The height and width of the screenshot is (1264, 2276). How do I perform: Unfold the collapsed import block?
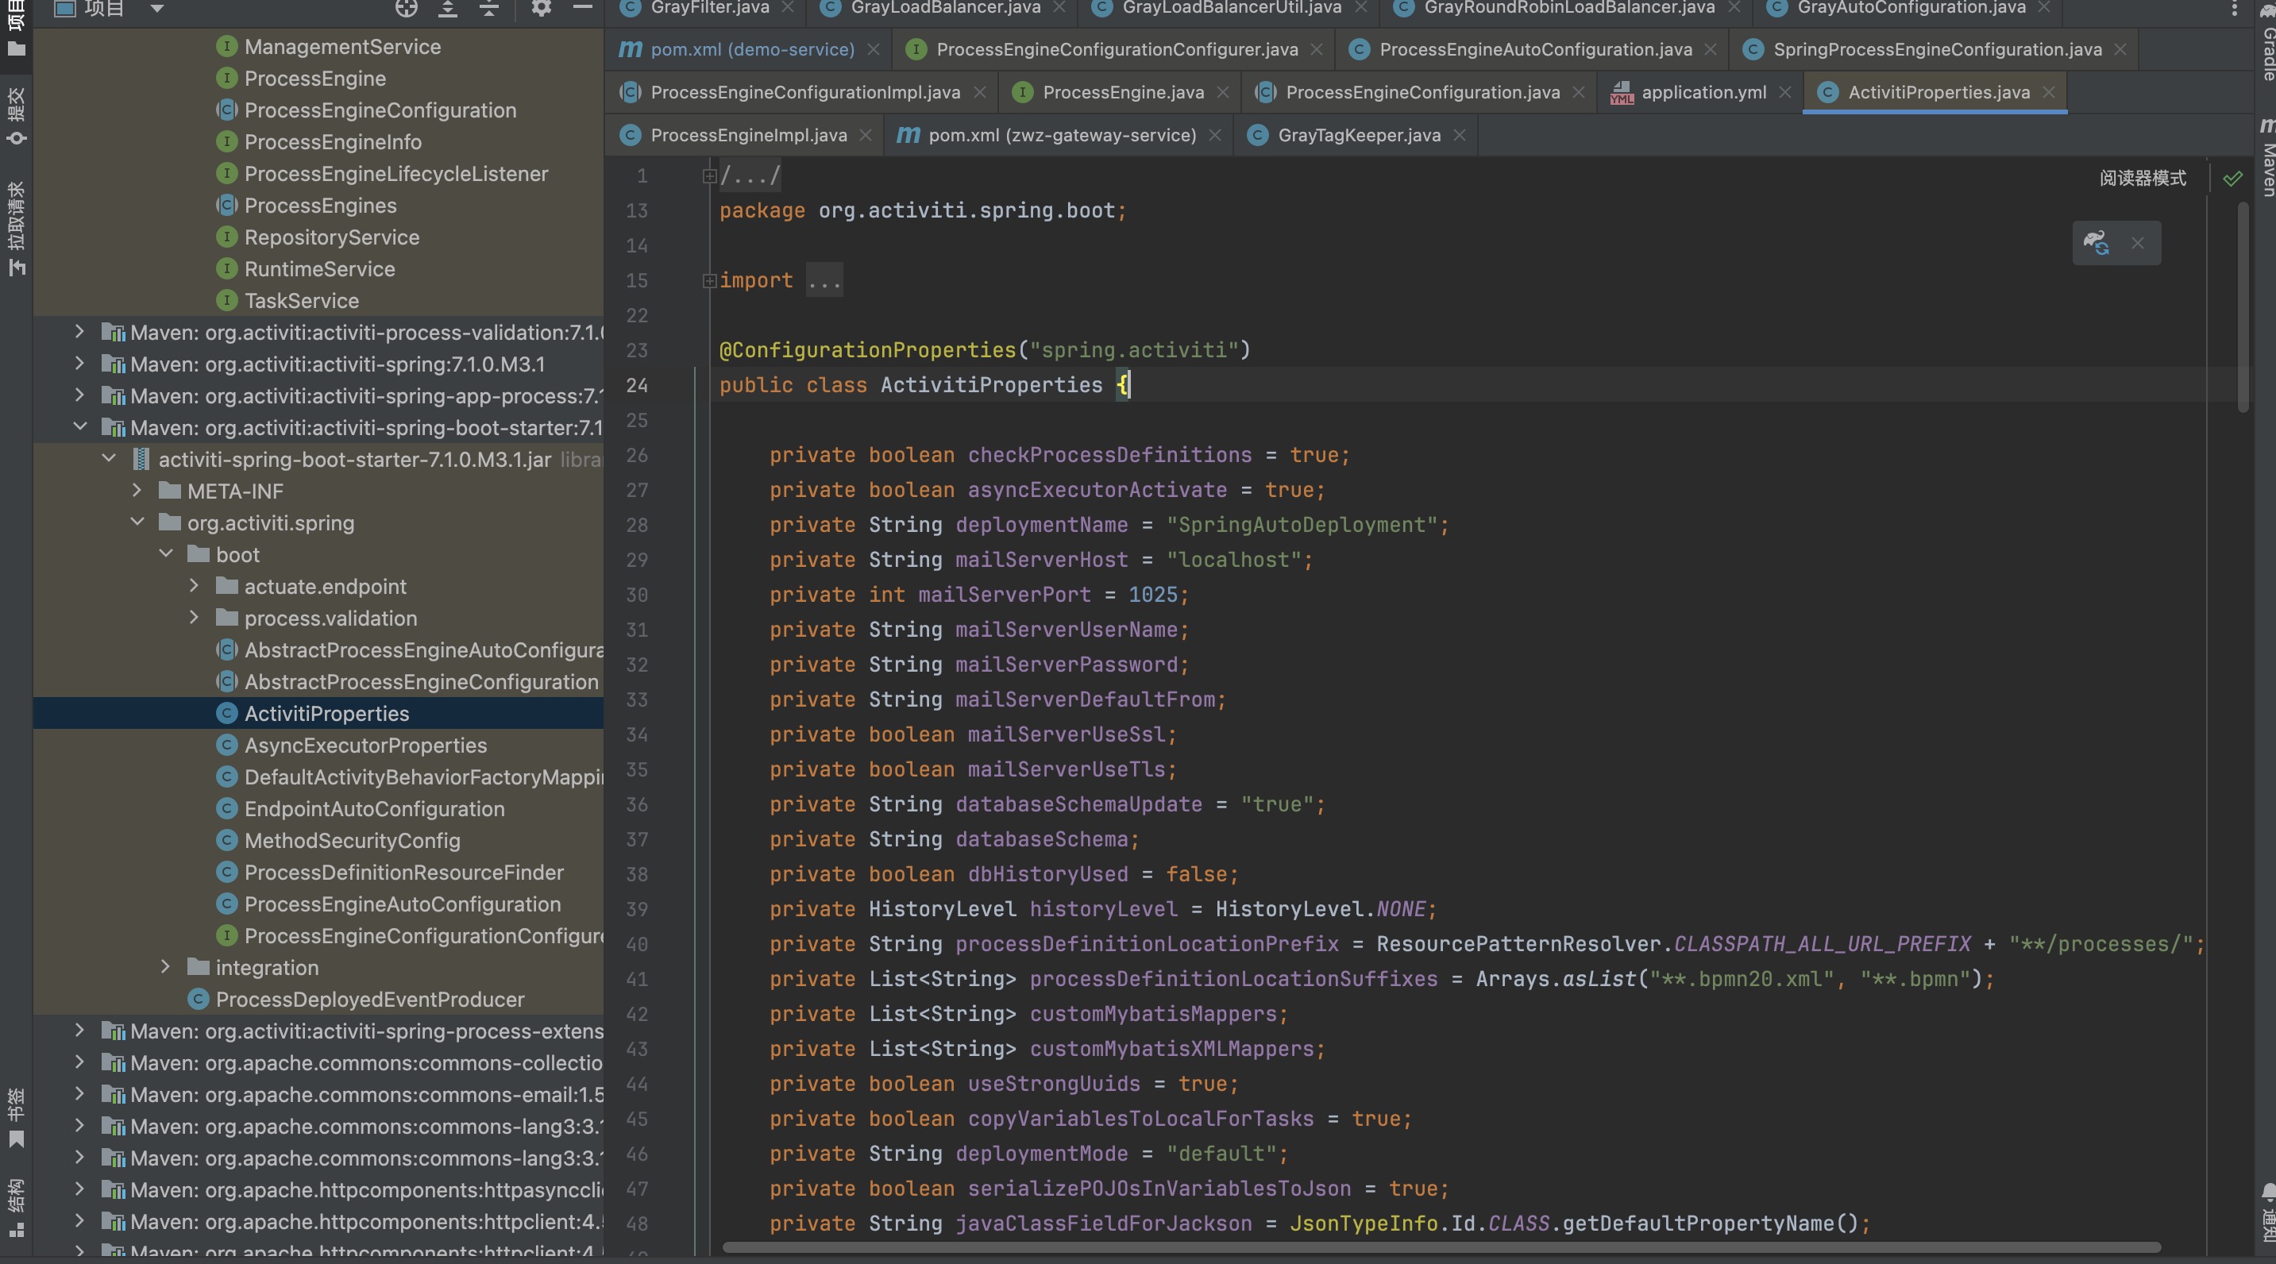708,281
